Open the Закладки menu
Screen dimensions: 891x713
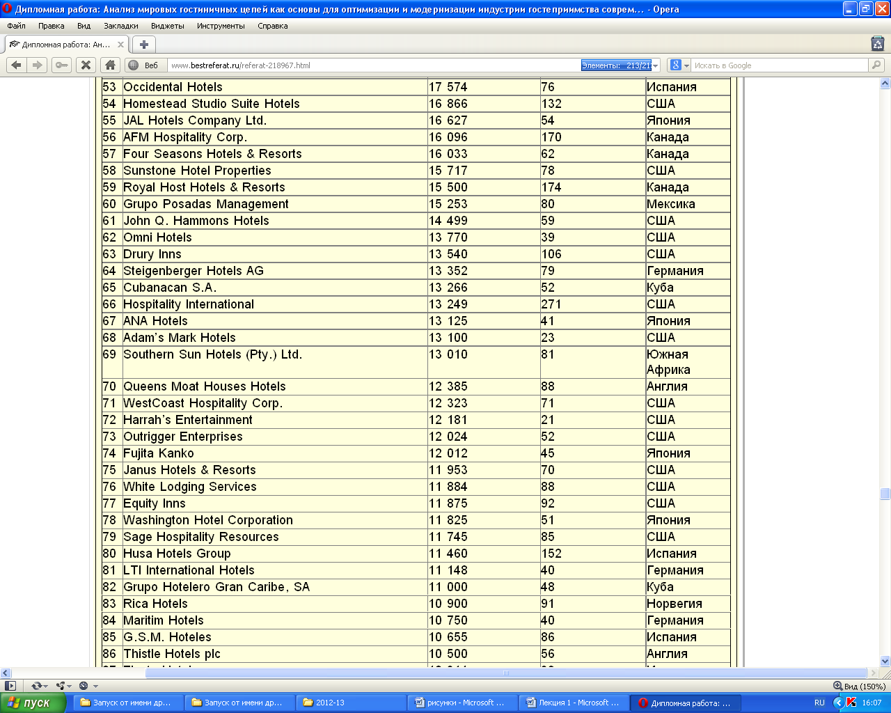coord(121,26)
